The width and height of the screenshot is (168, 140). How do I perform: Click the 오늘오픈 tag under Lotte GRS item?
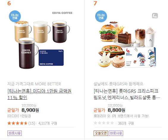point(101,133)
